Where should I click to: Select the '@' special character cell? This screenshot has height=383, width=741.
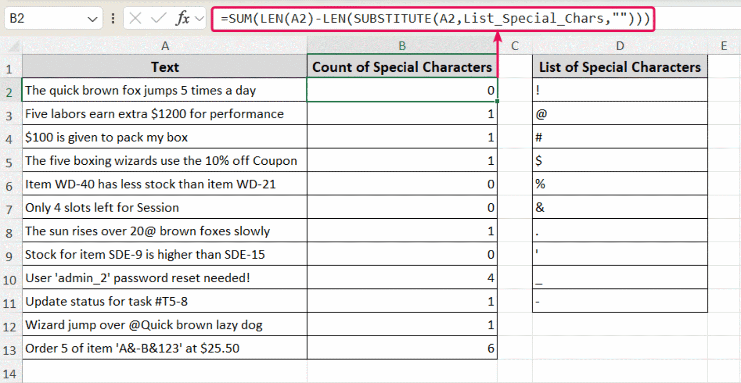619,113
